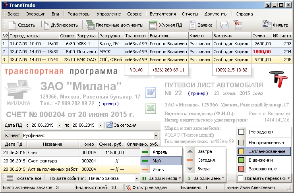Open the Бухгалтерия menu
Screen dimensions: 294x193
click(162, 14)
